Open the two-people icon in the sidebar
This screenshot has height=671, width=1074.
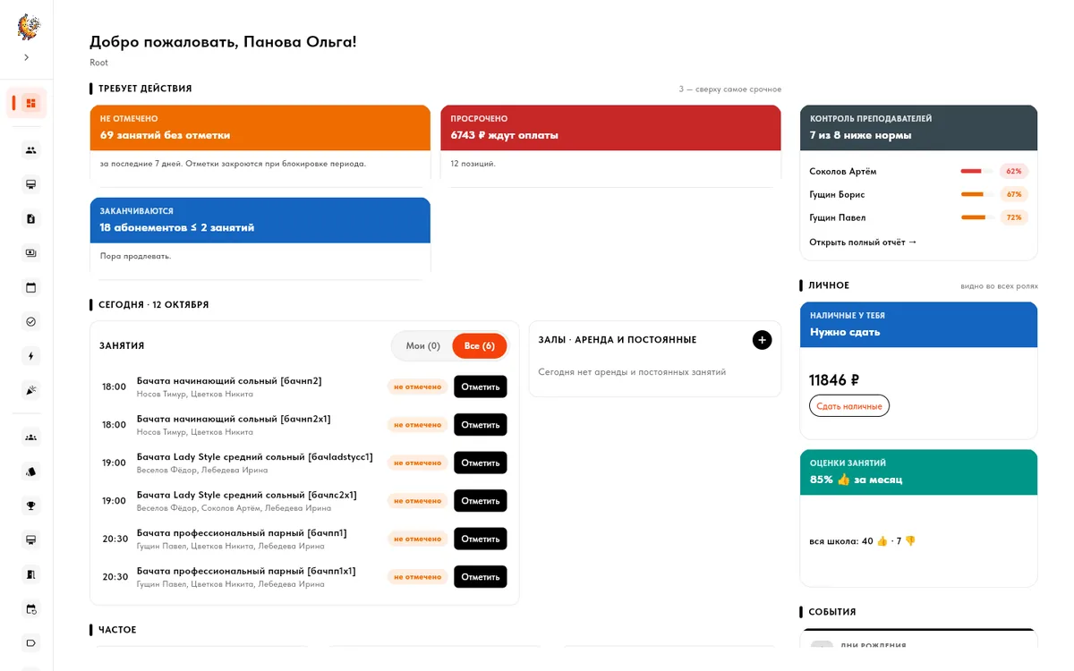tap(30, 150)
